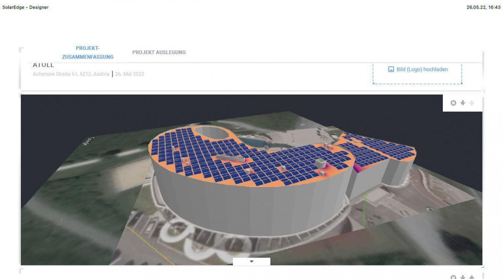The image size is (502, 279).
Task: Move the 3D image section down
Action: point(463,103)
